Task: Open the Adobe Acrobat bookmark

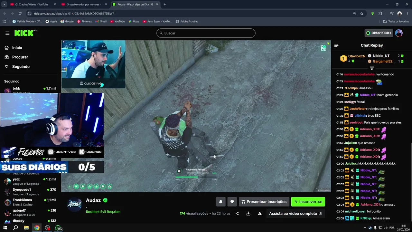Action: 187,22
